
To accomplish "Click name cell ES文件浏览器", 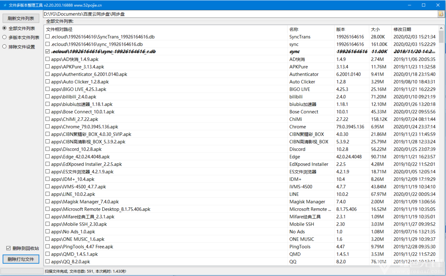I will tap(303, 172).
